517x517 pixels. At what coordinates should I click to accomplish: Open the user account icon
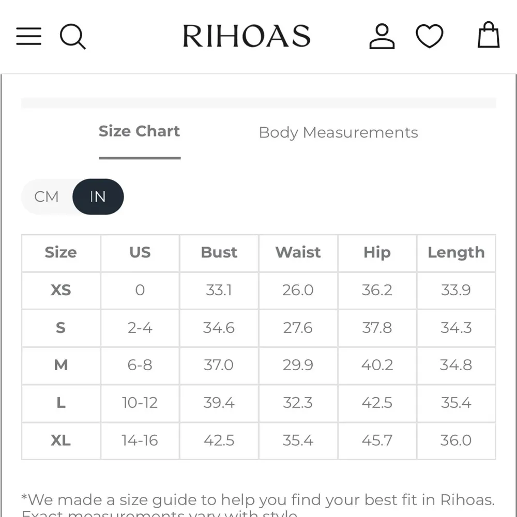[x=382, y=37]
